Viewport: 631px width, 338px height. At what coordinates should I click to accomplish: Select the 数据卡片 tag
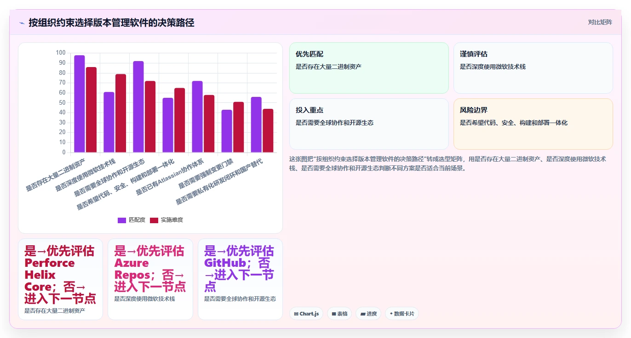[402, 314]
